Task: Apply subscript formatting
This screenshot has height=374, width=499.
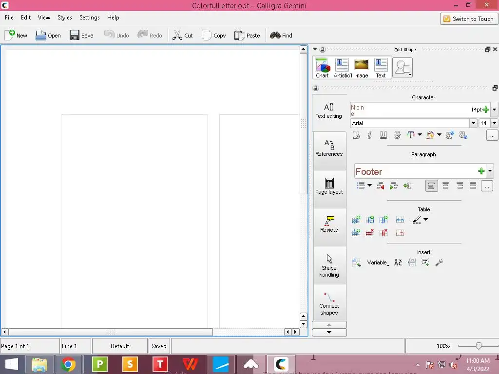Action: 463,135
